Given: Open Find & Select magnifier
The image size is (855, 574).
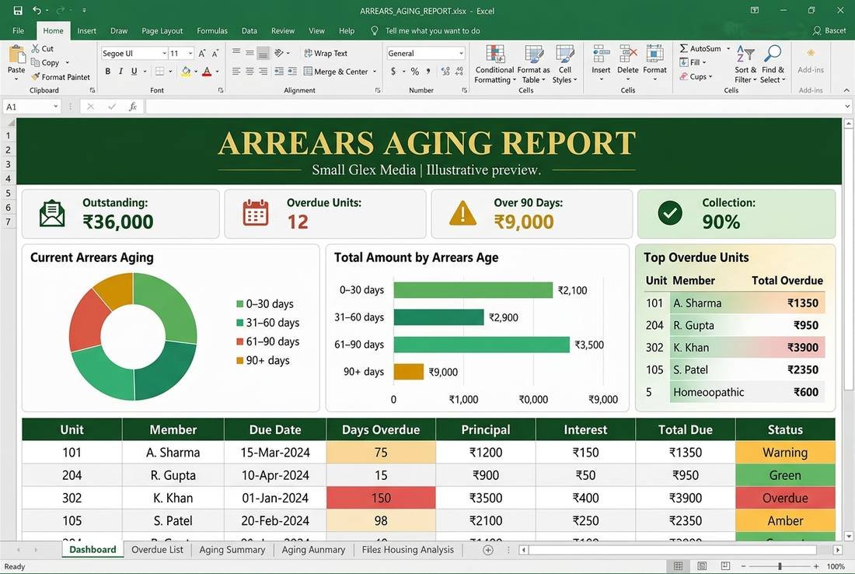Looking at the screenshot, I should click(x=773, y=65).
